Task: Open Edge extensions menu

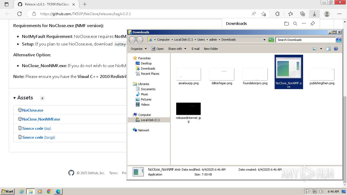Action: tap(277, 14)
